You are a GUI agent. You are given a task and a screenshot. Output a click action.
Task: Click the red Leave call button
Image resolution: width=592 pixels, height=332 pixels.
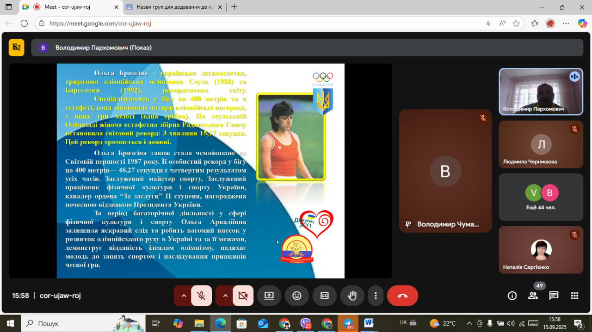tap(402, 296)
